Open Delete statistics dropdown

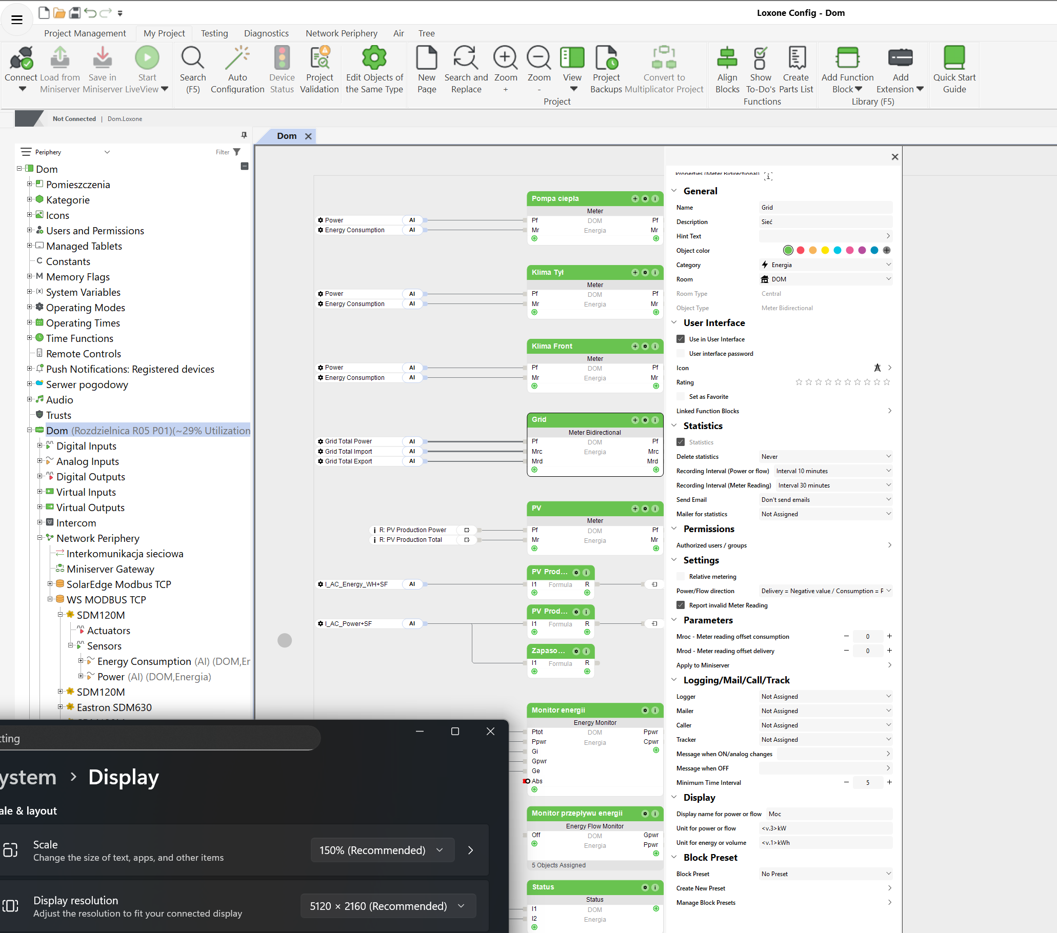click(x=825, y=456)
